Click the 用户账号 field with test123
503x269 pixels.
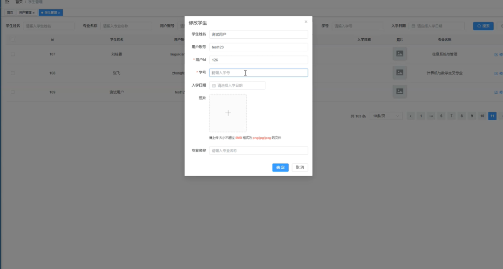click(x=258, y=47)
